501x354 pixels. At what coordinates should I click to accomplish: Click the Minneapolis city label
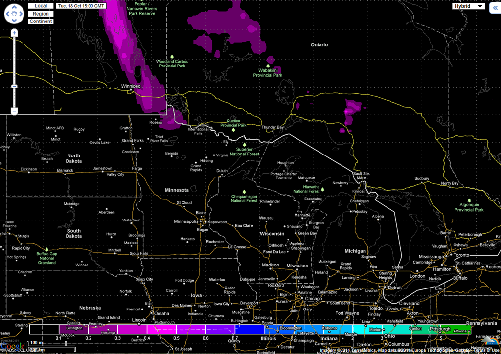[186, 221]
